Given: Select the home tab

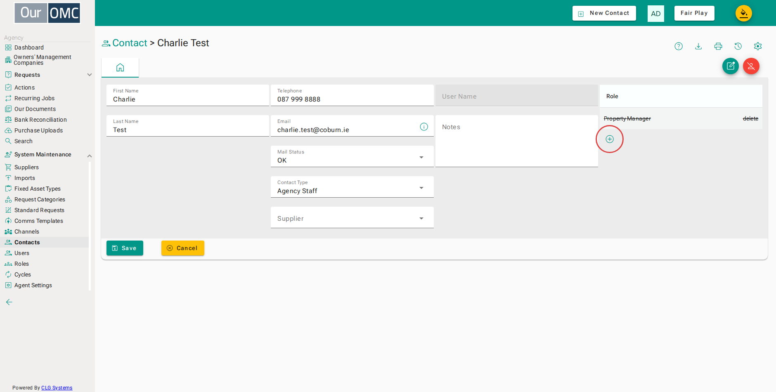Looking at the screenshot, I should pos(120,67).
